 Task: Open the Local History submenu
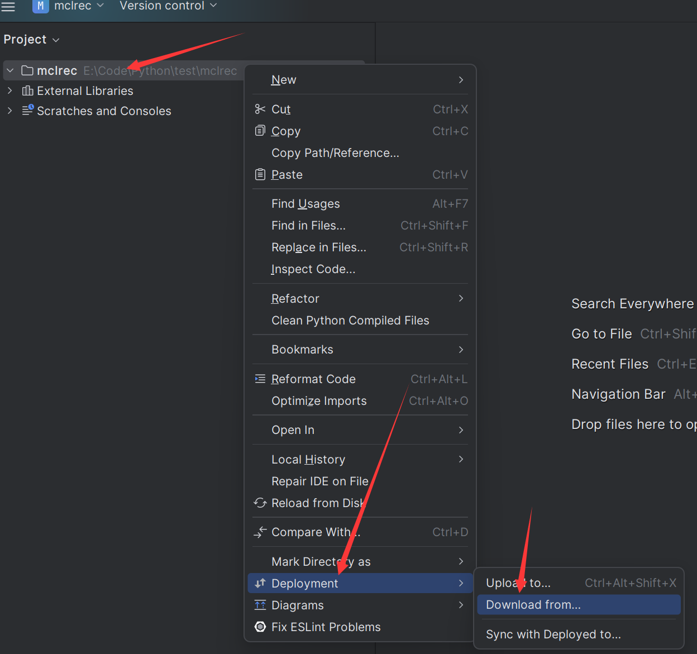coord(360,460)
